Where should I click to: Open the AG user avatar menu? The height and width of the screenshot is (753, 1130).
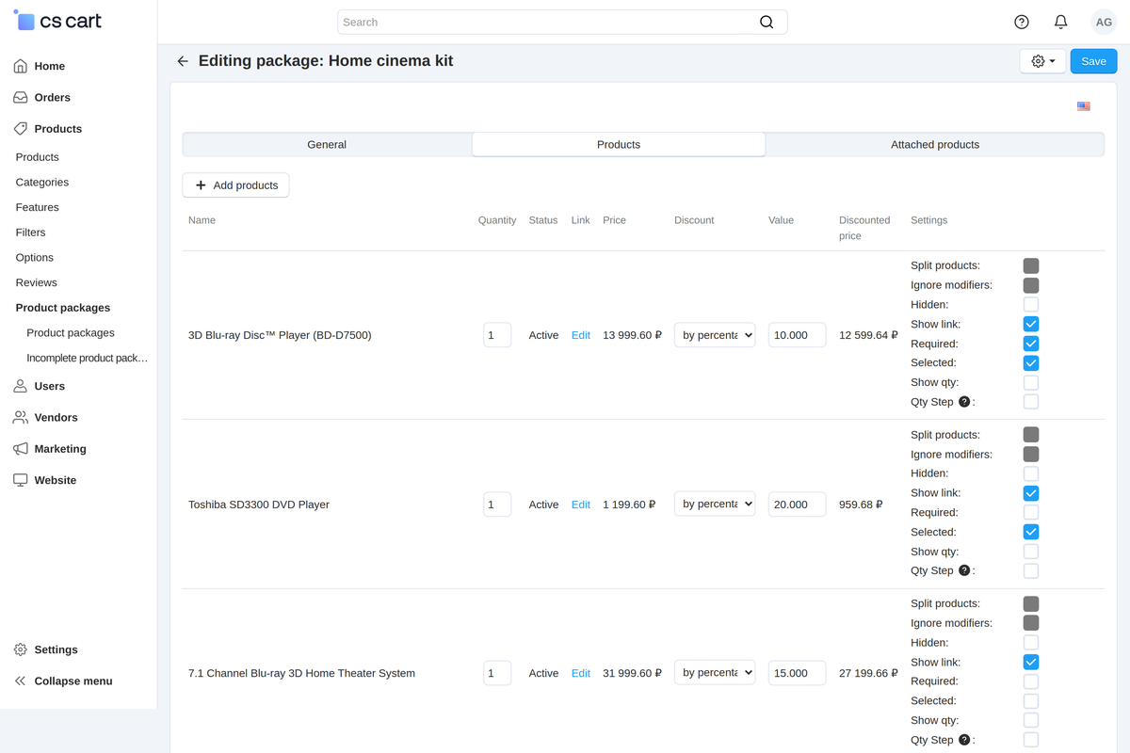[1104, 22]
